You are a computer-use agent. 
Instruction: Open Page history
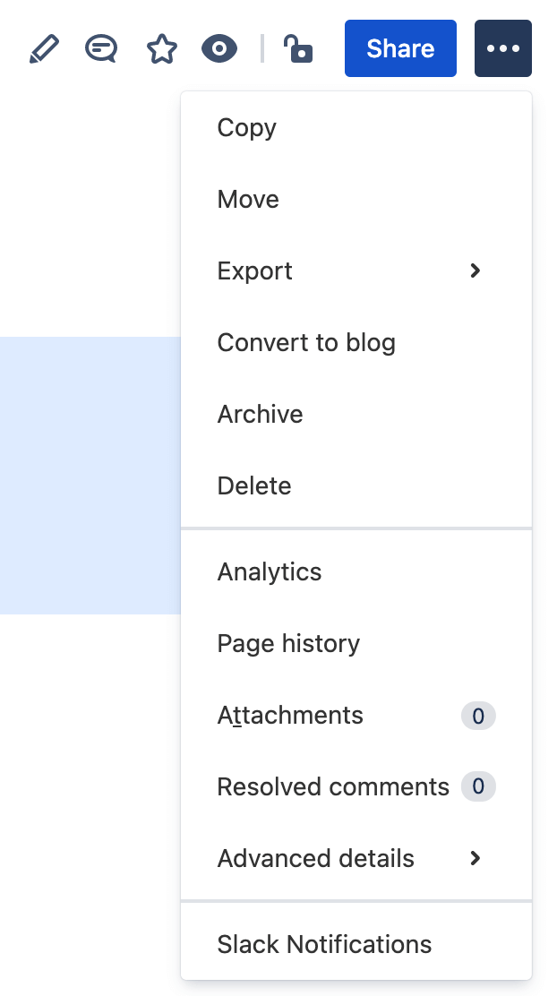(x=287, y=643)
